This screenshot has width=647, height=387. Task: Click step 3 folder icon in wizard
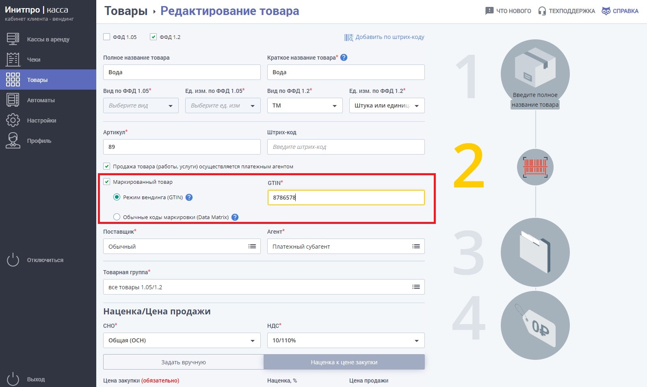535,252
